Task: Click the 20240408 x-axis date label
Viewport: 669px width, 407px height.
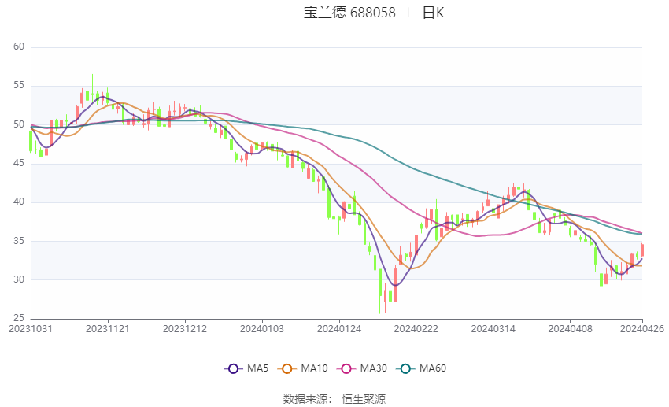Action: [571, 329]
